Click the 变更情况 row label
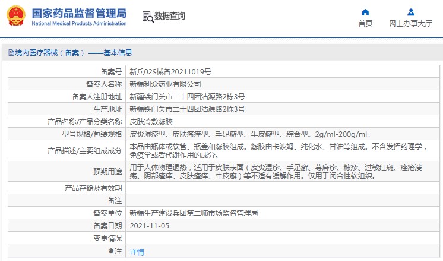Screen dimensions: 443x261 (107, 238)
